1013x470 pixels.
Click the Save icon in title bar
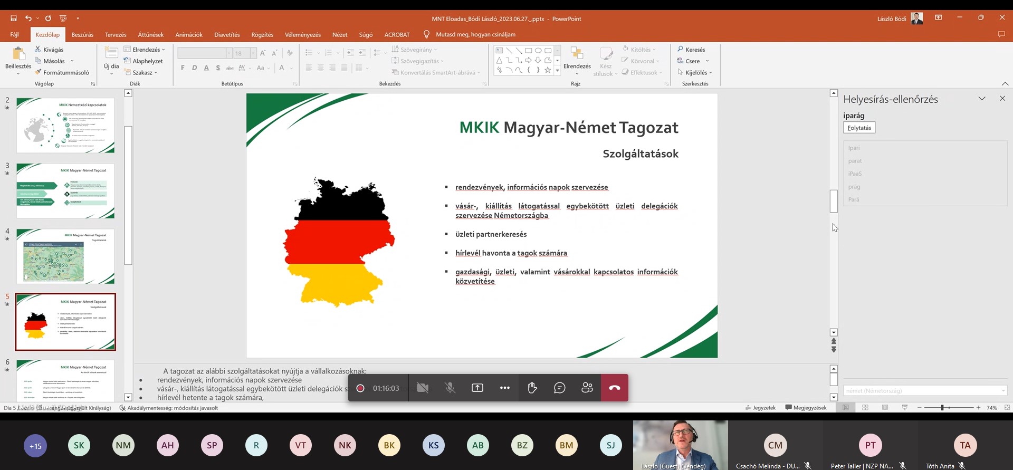14,18
